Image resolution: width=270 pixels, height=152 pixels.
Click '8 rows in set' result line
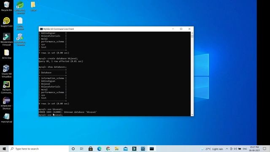[x=54, y=103]
